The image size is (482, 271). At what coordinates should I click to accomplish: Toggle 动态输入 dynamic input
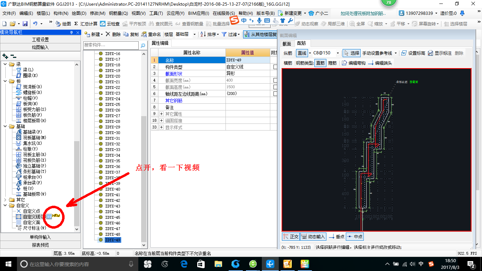(x=313, y=237)
